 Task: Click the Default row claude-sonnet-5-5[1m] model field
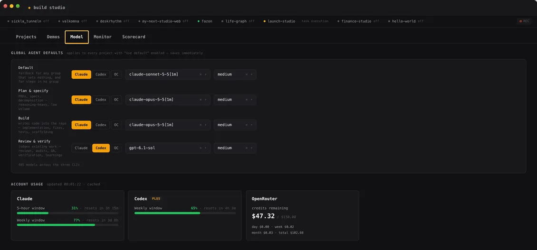coord(168,74)
